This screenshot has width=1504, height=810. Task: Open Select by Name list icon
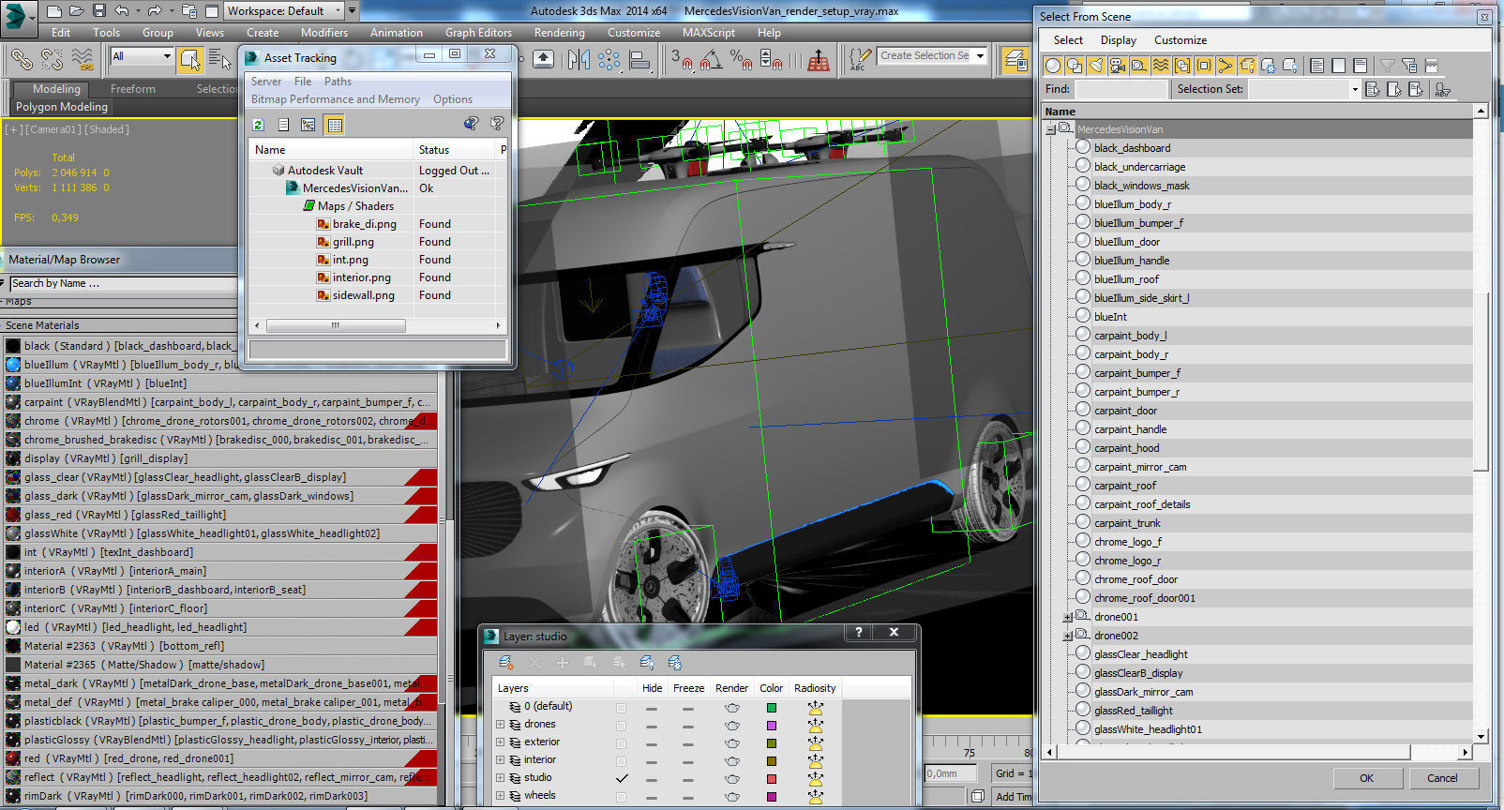[220, 59]
